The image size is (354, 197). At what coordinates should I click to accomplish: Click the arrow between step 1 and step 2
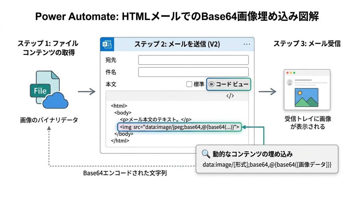[86, 92]
